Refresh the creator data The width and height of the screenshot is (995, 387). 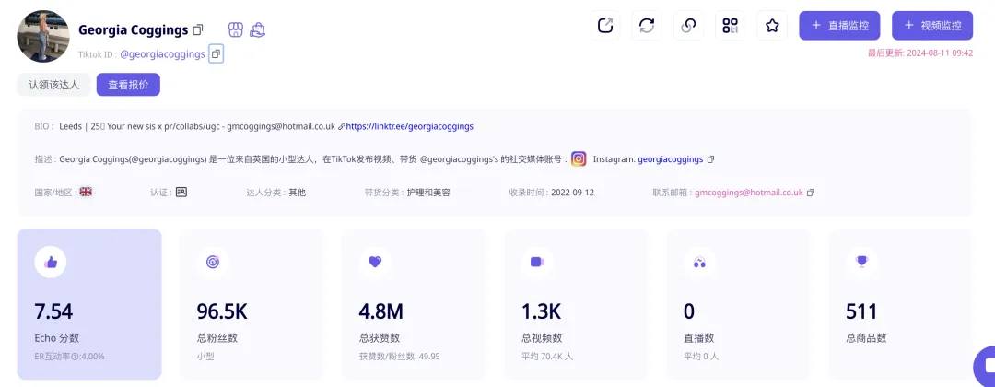point(647,26)
